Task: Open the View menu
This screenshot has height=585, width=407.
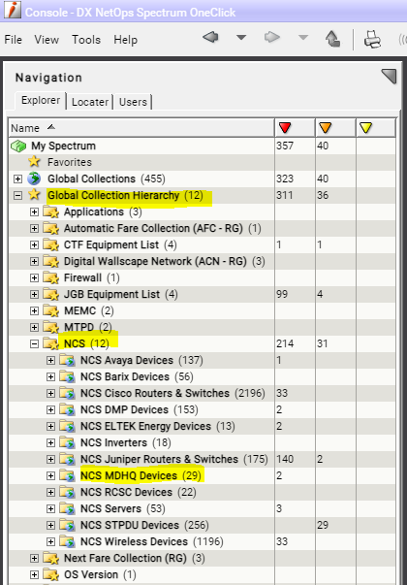Action: 47,40
